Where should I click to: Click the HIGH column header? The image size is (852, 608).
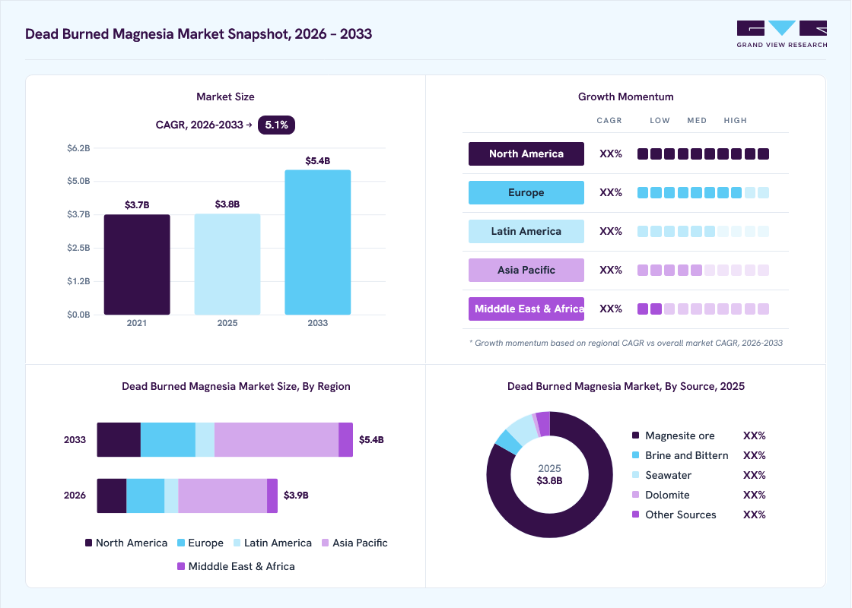coord(735,121)
